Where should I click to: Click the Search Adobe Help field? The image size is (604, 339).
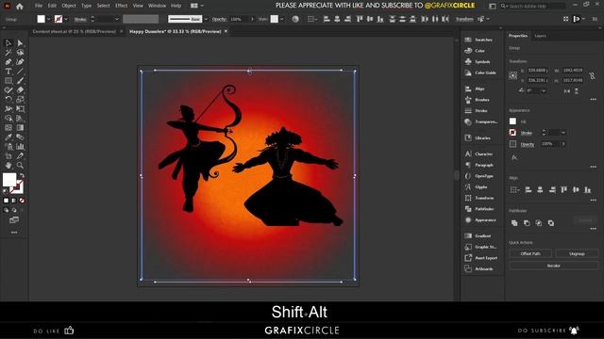533,7
